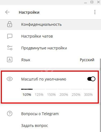This screenshot has width=101, height=132.
Task: Open Конфиденциальность settings
Action: [x=50, y=24]
